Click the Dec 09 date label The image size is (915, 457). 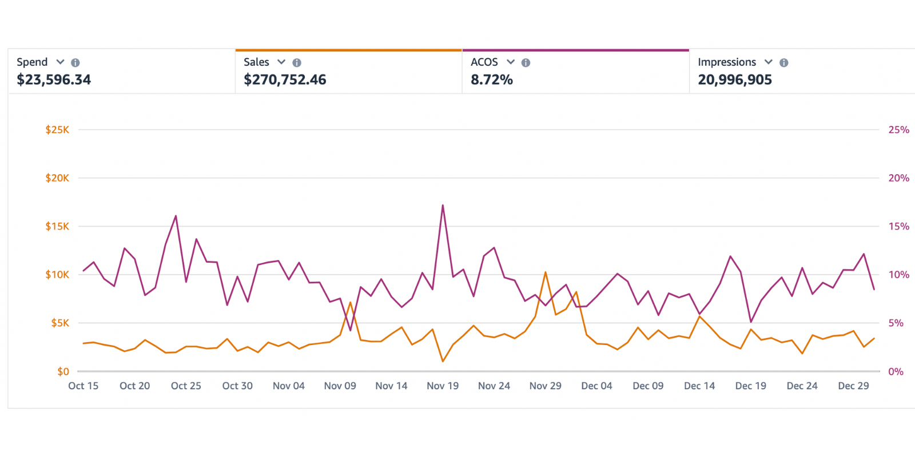648,386
